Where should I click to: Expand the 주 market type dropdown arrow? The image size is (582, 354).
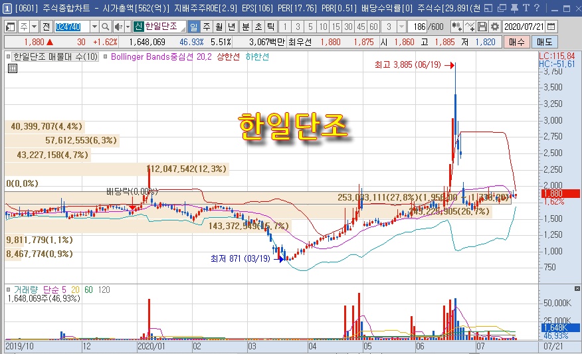coord(34,27)
